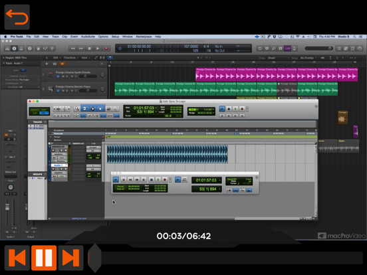367x275 pixels.
Task: Open Logic List Editors button
Action: 339,48
